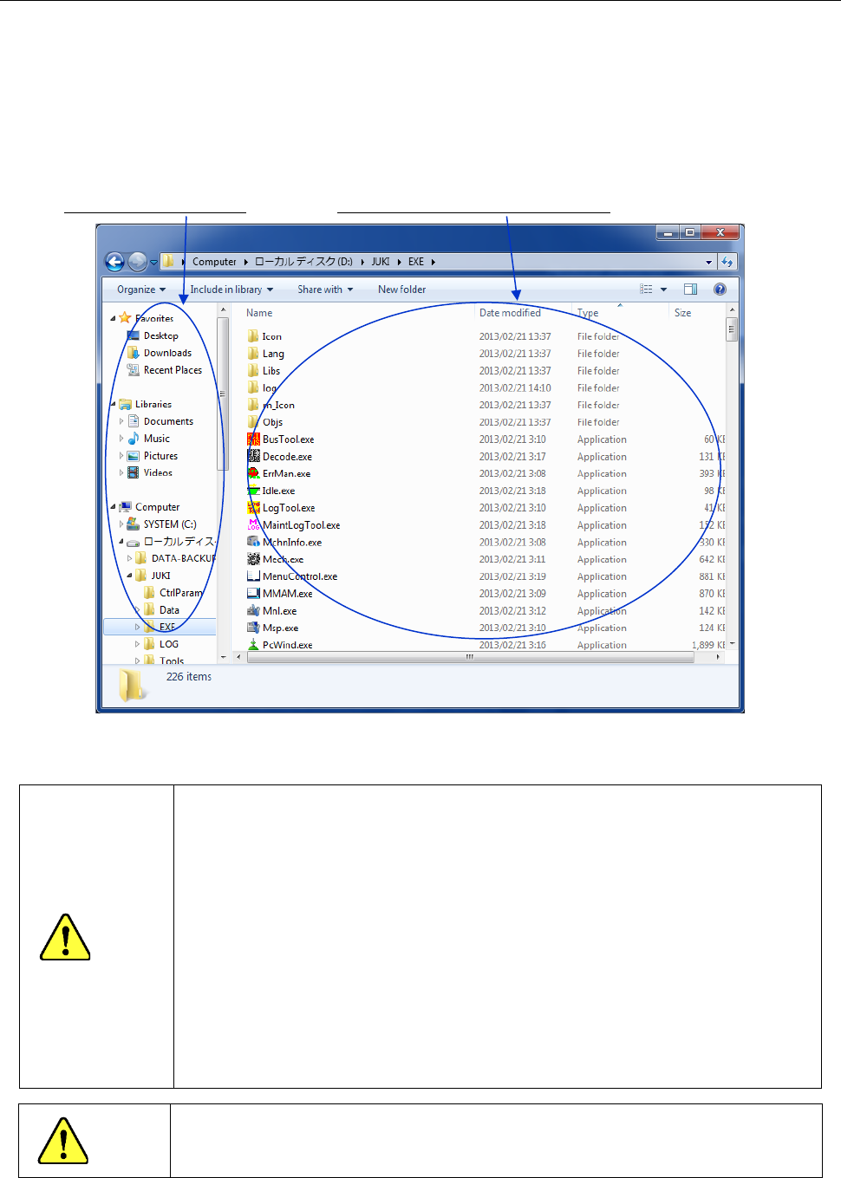Click EXE in the address breadcrumb
Screen dimensions: 841x1178
(416, 262)
